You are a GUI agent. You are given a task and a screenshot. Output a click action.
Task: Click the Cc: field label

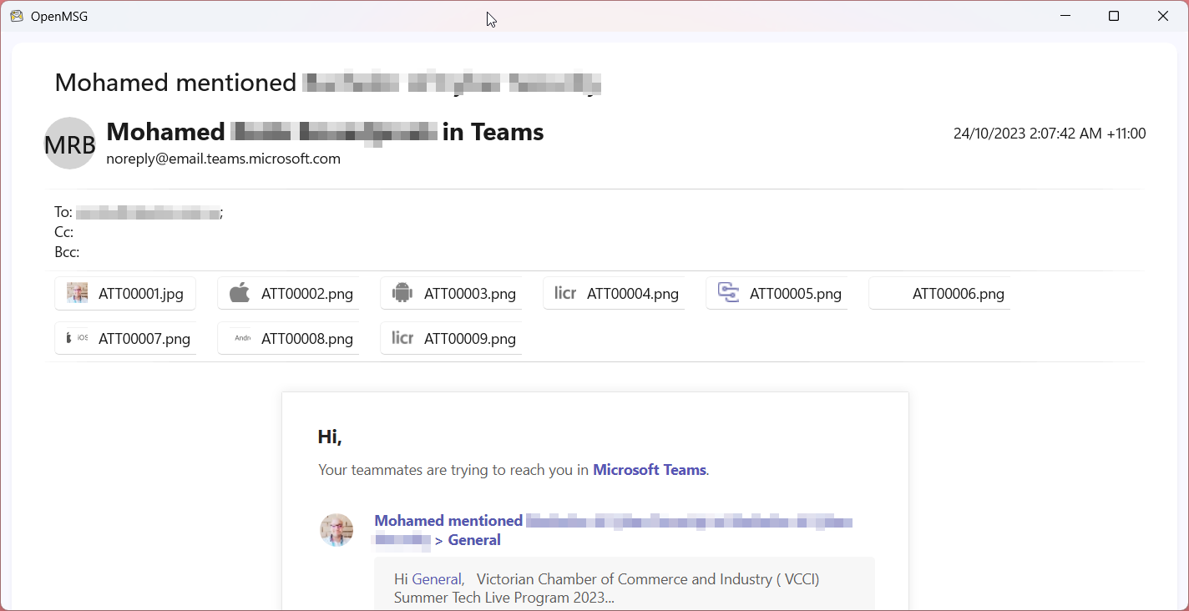click(x=64, y=232)
